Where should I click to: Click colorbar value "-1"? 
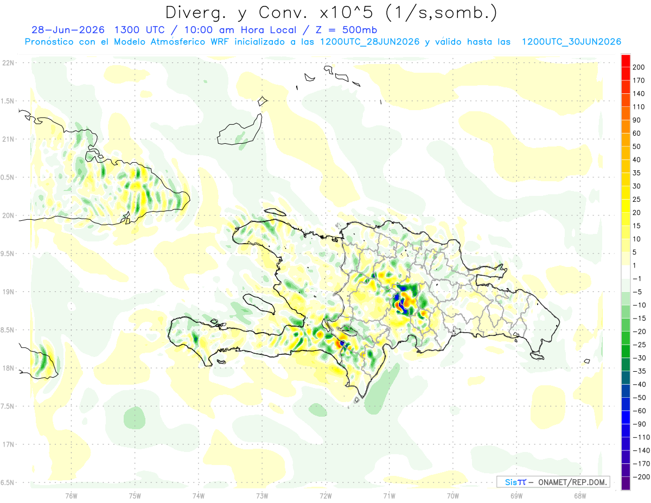point(638,278)
